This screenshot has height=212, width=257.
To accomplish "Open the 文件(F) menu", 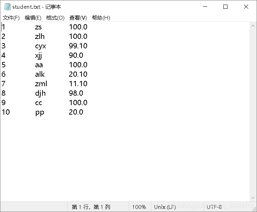I will click(x=11, y=18).
